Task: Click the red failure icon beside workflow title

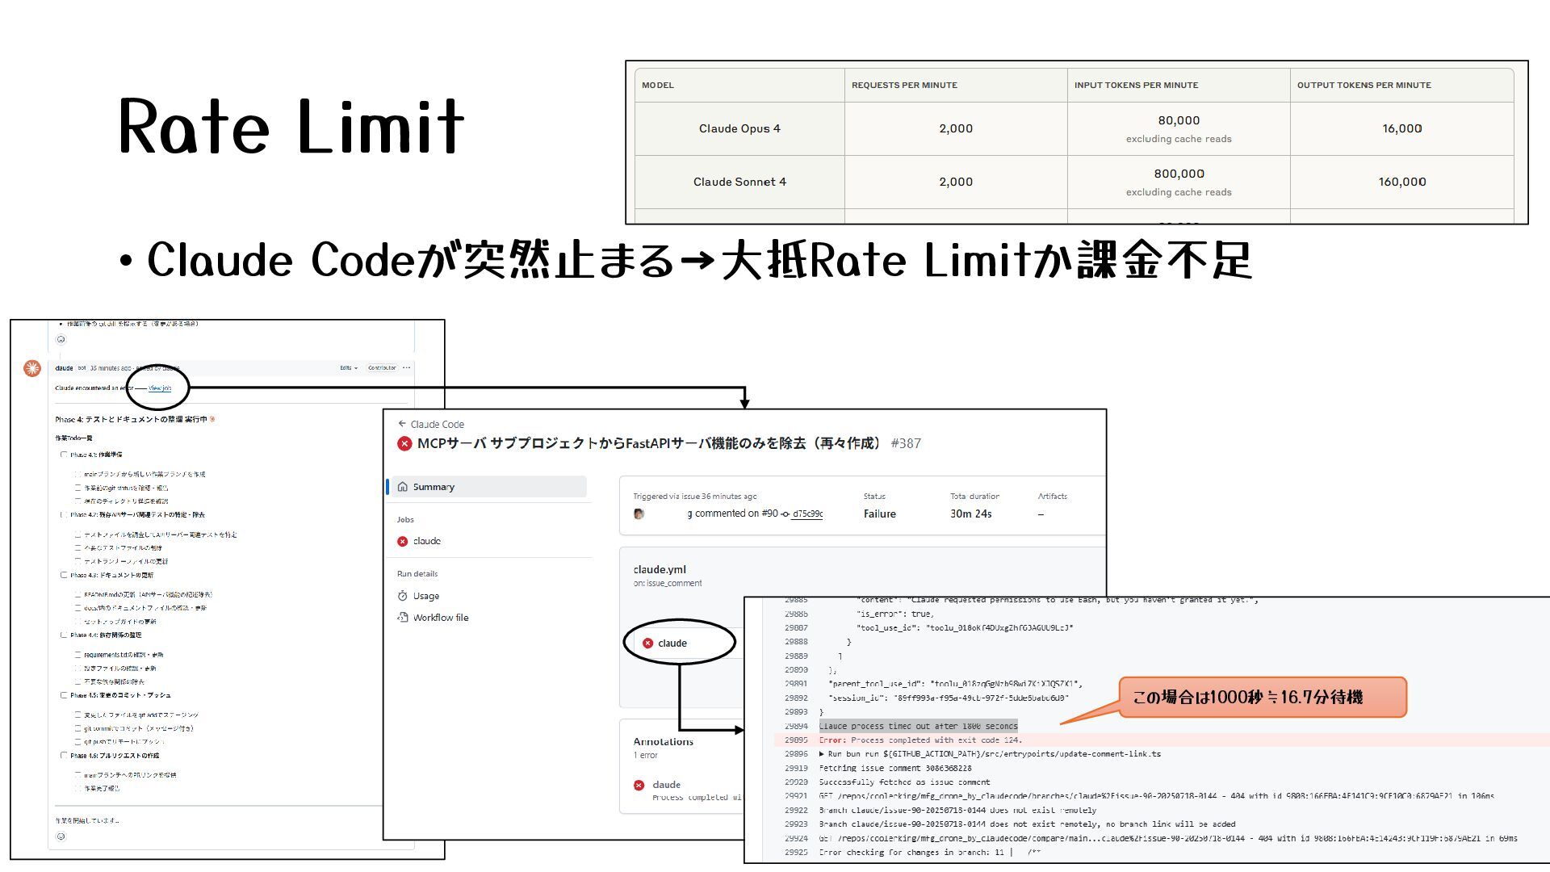Action: click(404, 443)
